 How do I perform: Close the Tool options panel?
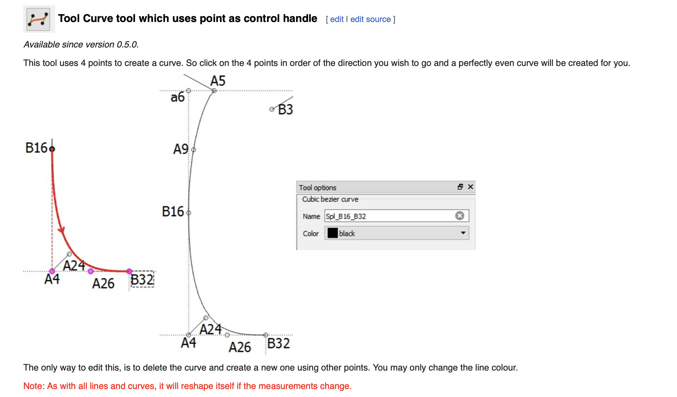(470, 187)
